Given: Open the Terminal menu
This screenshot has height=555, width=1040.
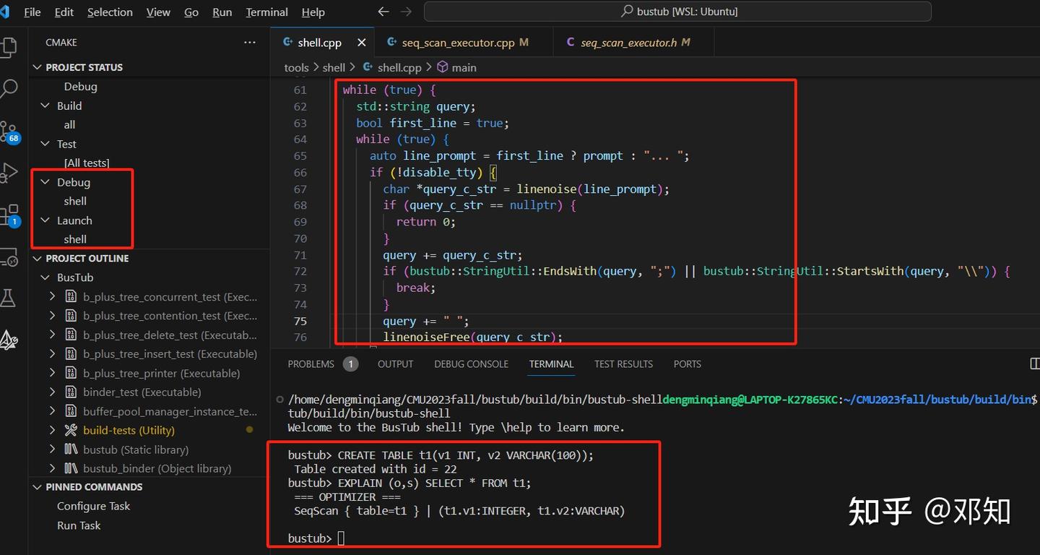Looking at the screenshot, I should pos(266,12).
